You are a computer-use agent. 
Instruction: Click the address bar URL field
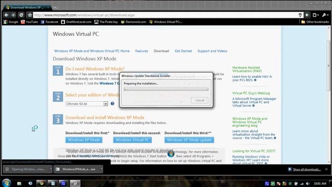coord(165,15)
